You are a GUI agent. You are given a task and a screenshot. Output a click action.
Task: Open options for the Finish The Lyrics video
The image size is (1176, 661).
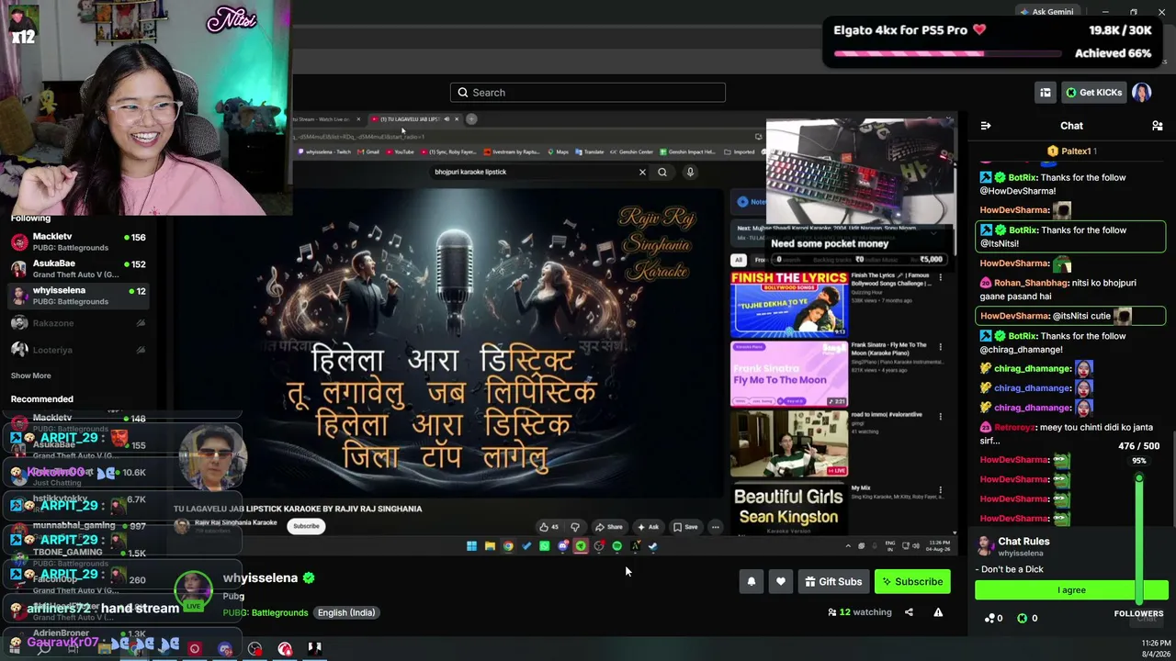point(940,276)
